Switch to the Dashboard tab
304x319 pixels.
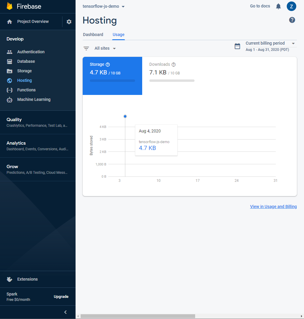pyautogui.click(x=93, y=35)
